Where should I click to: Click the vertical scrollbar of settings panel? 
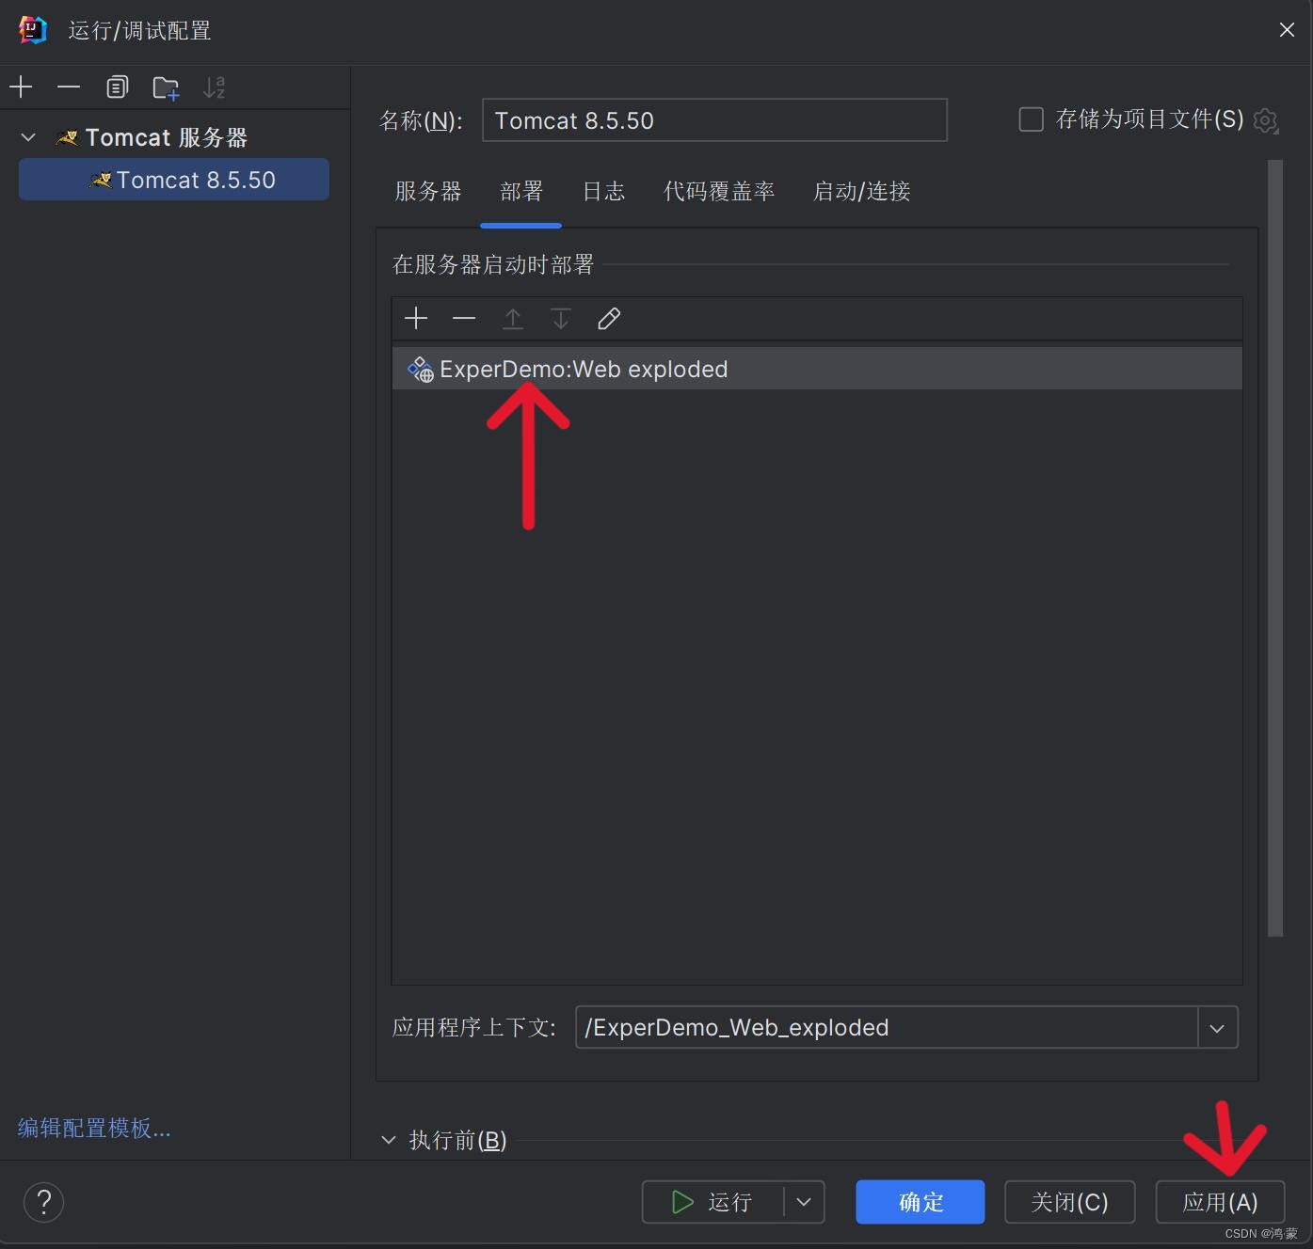1275,548
